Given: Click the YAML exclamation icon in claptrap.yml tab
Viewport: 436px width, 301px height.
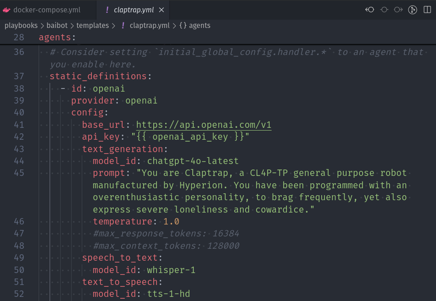Looking at the screenshot, I should click(107, 10).
